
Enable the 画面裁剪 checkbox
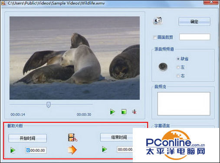[154, 37]
